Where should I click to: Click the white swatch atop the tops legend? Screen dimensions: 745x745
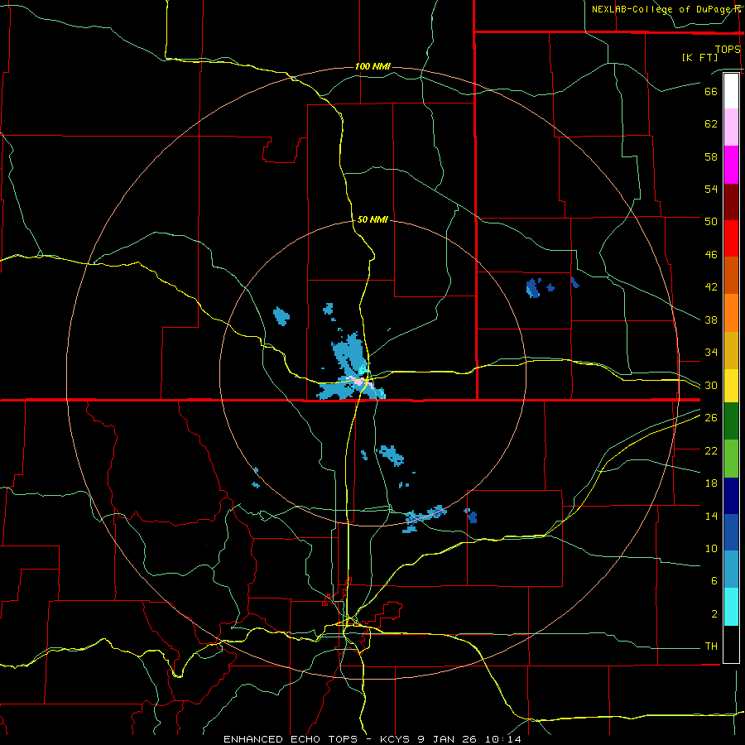[x=731, y=91]
